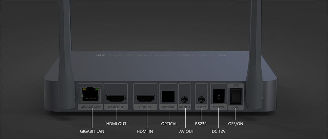Click the white HDMI IN callout text
Viewport: 328px width, 139px height.
click(145, 131)
